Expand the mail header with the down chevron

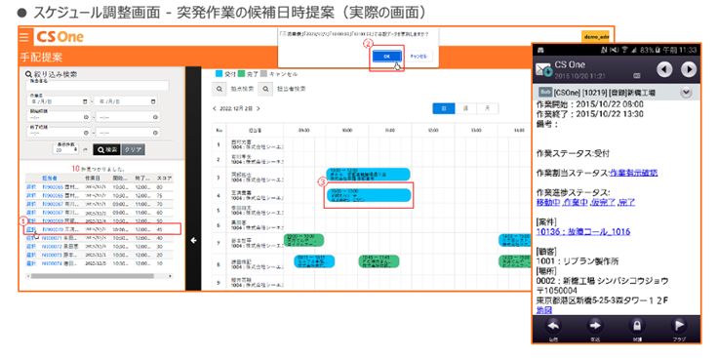(686, 93)
